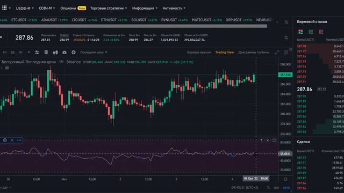Click the add plus circle icon
The image size is (344, 193).
click(74, 53)
